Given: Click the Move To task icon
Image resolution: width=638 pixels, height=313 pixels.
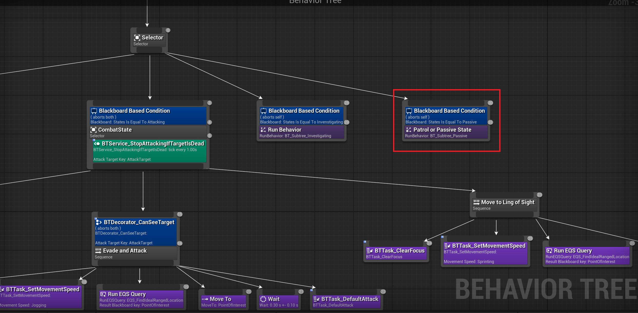Looking at the screenshot, I should click(205, 299).
